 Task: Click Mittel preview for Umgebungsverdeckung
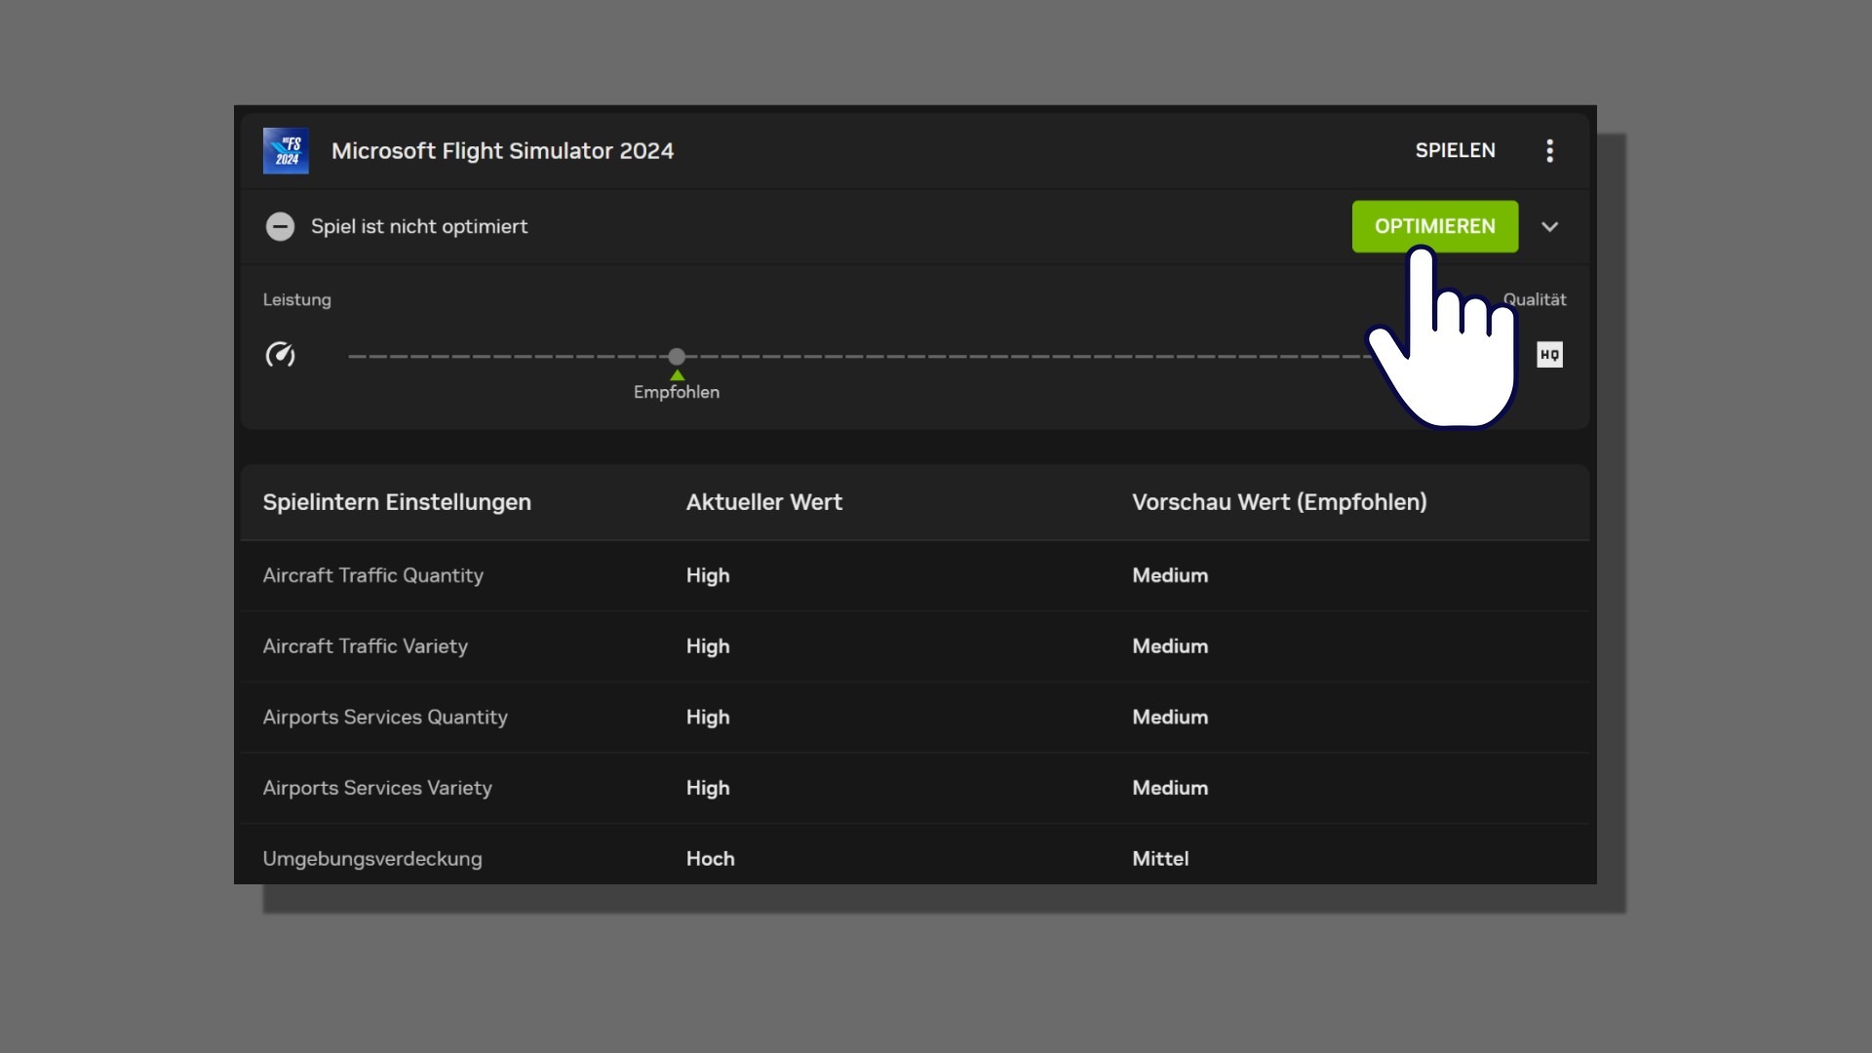click(1160, 859)
